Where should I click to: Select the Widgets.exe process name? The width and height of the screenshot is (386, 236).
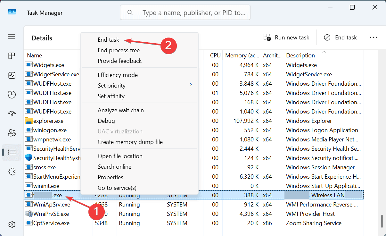tap(49, 65)
